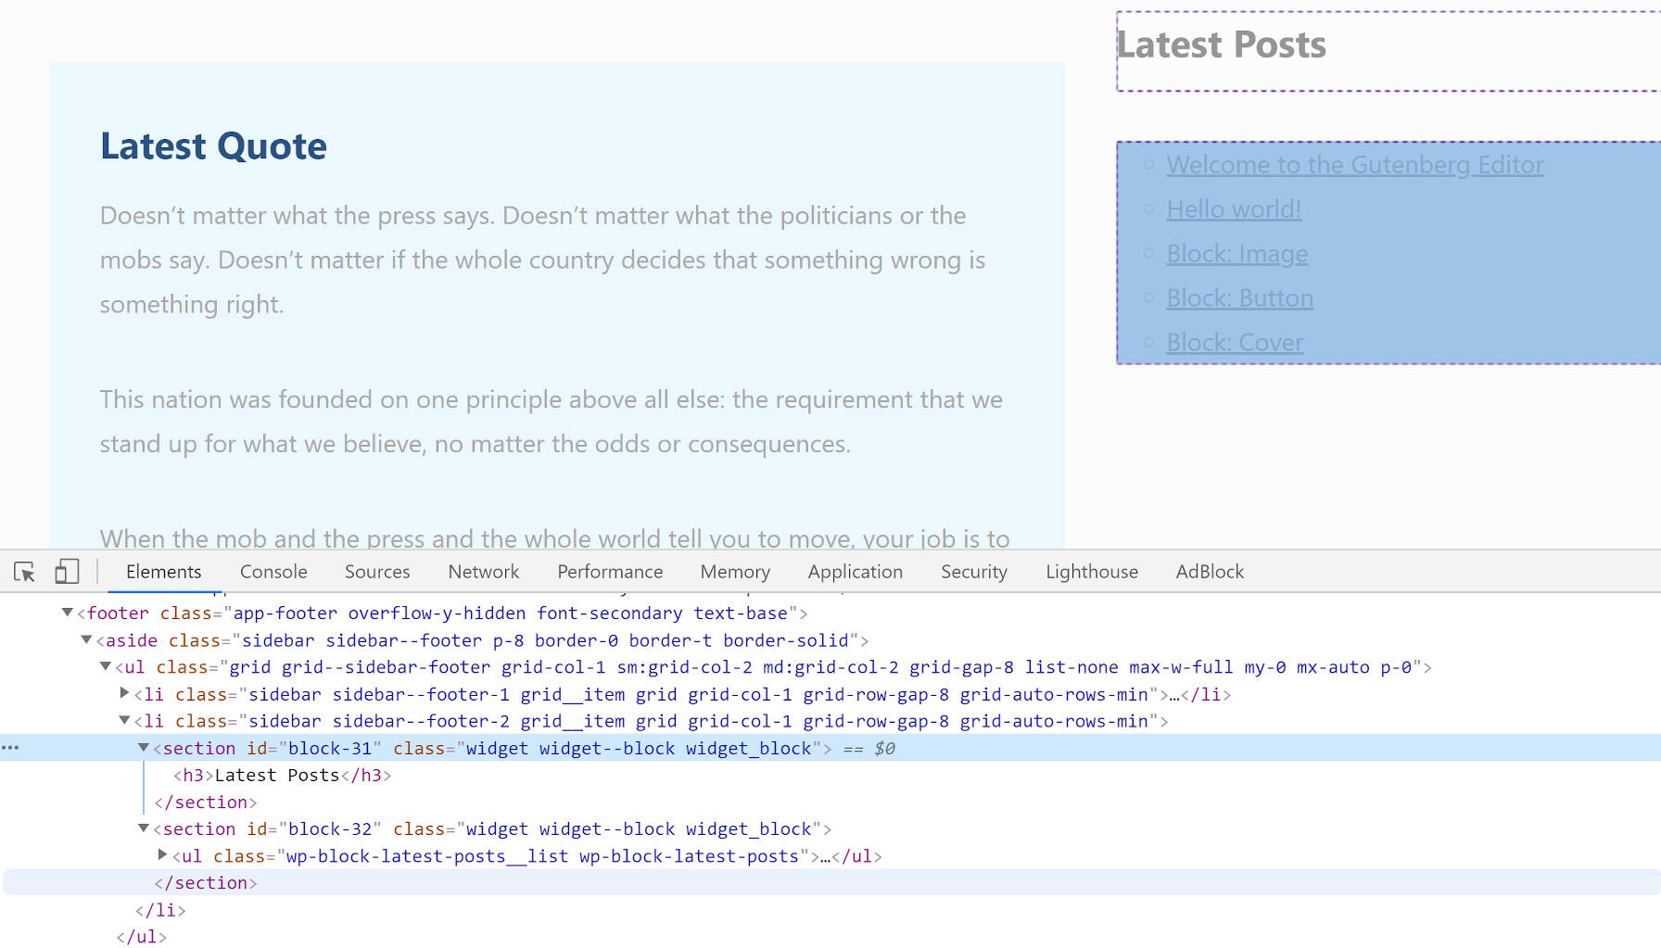Image resolution: width=1661 pixels, height=948 pixels.
Task: Select the h3 Latest Posts element in the DOM tree
Action: coord(278,775)
